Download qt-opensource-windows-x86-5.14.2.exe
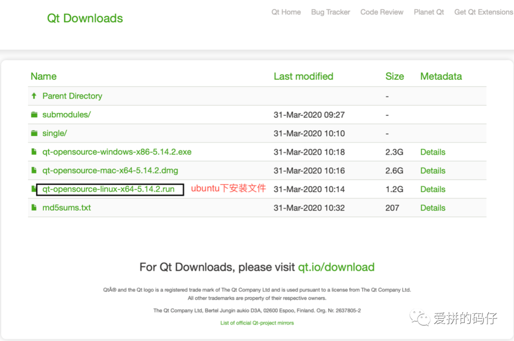Screen dimensions: 514x341 117,152
